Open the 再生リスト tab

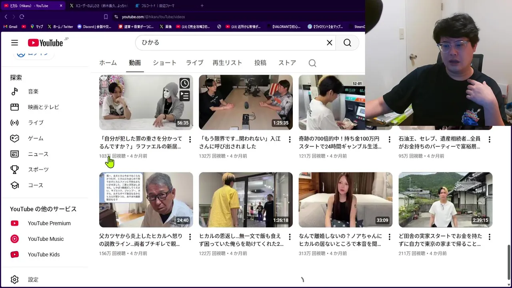click(x=227, y=63)
